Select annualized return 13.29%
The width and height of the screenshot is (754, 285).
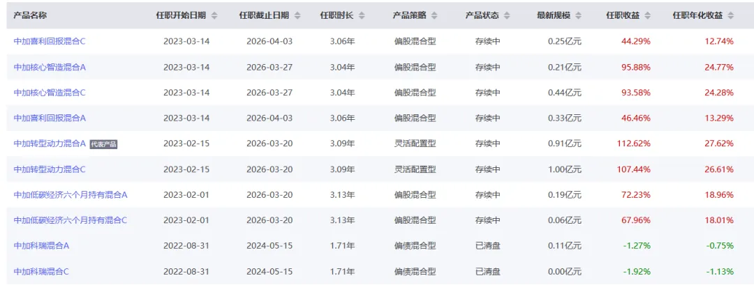tap(719, 118)
